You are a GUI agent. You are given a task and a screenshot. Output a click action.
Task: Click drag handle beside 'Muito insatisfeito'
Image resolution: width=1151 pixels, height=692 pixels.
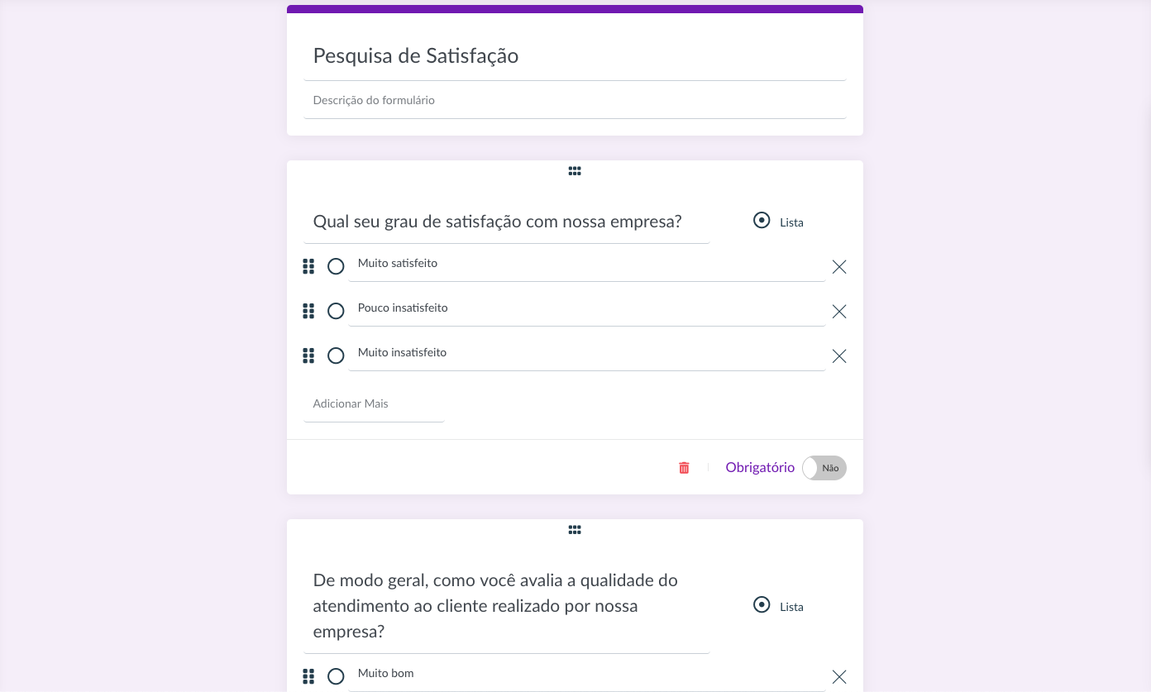tap(308, 356)
